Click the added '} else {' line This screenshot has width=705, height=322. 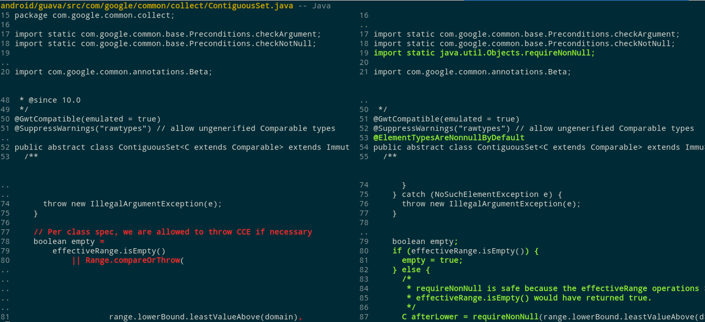click(411, 270)
